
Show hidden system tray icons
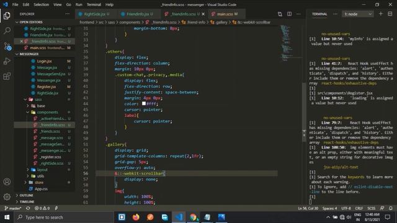[328, 217]
